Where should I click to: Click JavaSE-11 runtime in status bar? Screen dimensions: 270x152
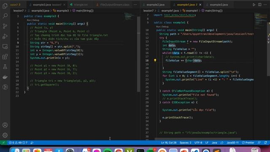[232, 143]
